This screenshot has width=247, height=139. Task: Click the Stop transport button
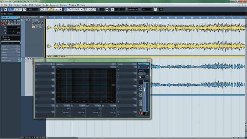51,9
